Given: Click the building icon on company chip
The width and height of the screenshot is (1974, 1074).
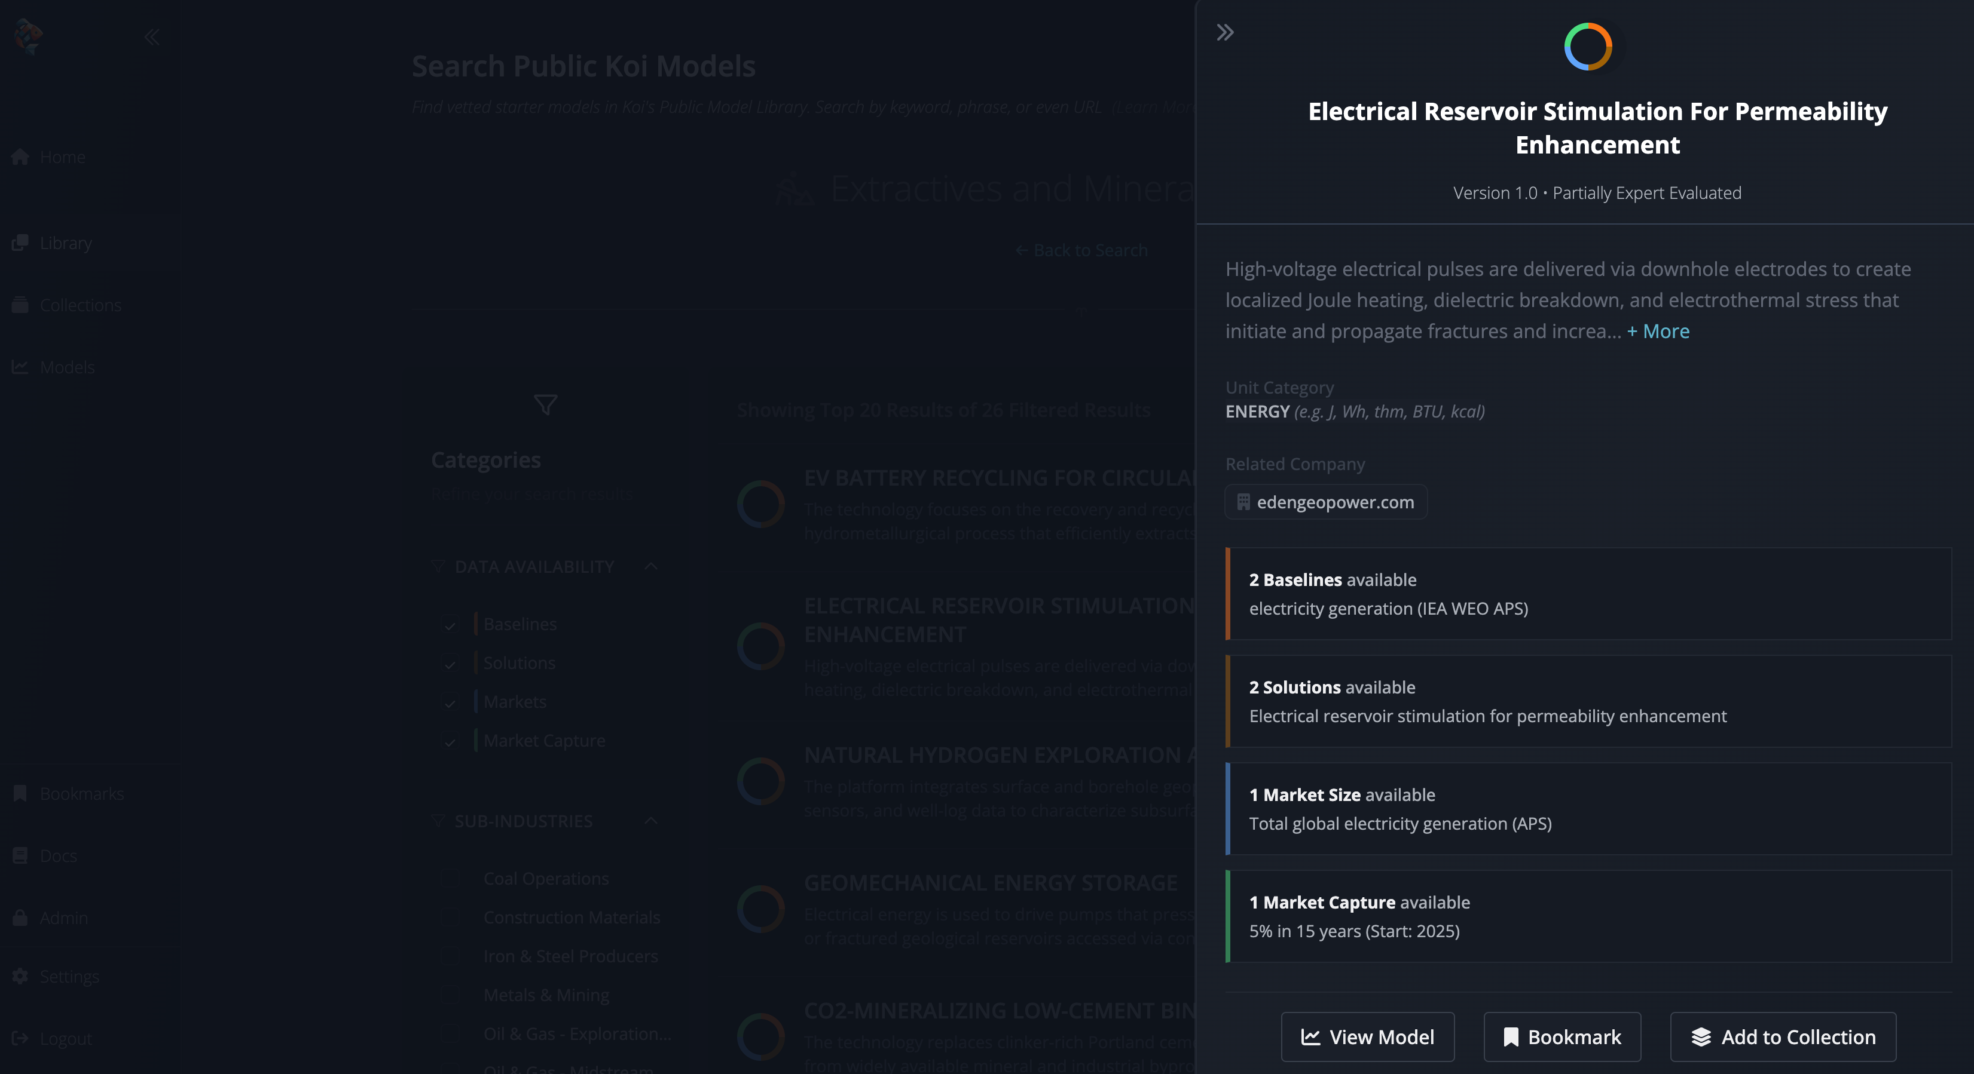Looking at the screenshot, I should [x=1243, y=502].
